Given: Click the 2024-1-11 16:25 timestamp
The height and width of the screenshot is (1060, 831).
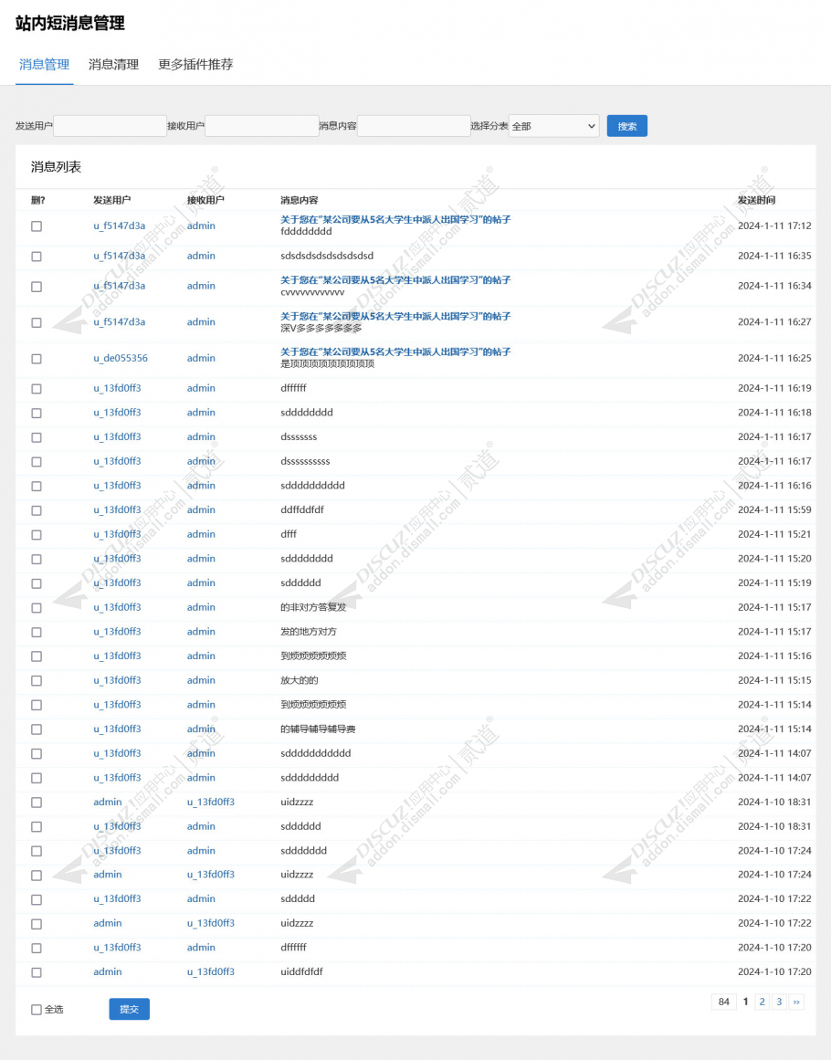Looking at the screenshot, I should [775, 358].
